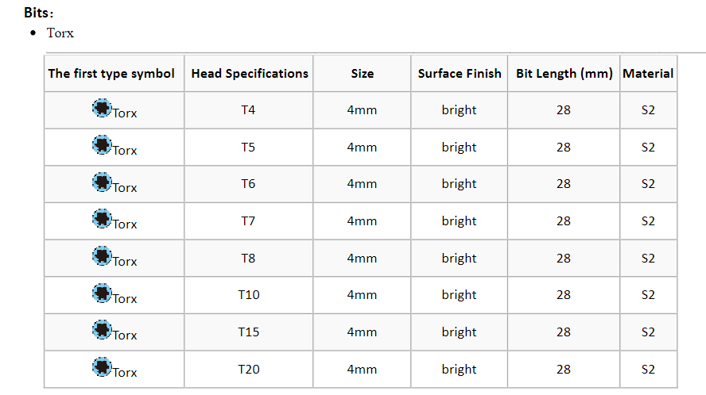Click the first type symbol header

click(111, 74)
